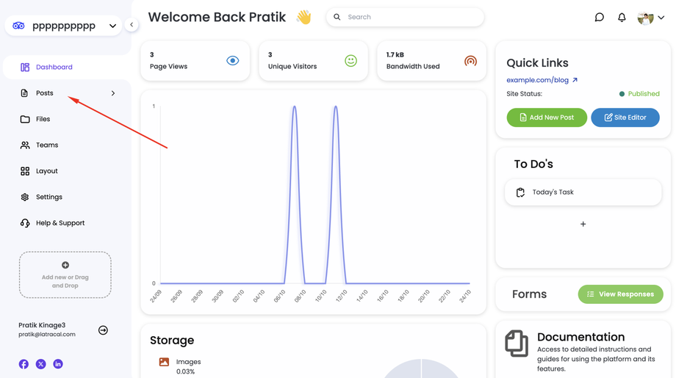Open Settings from the sidebar
The height and width of the screenshot is (378, 676).
coord(48,197)
